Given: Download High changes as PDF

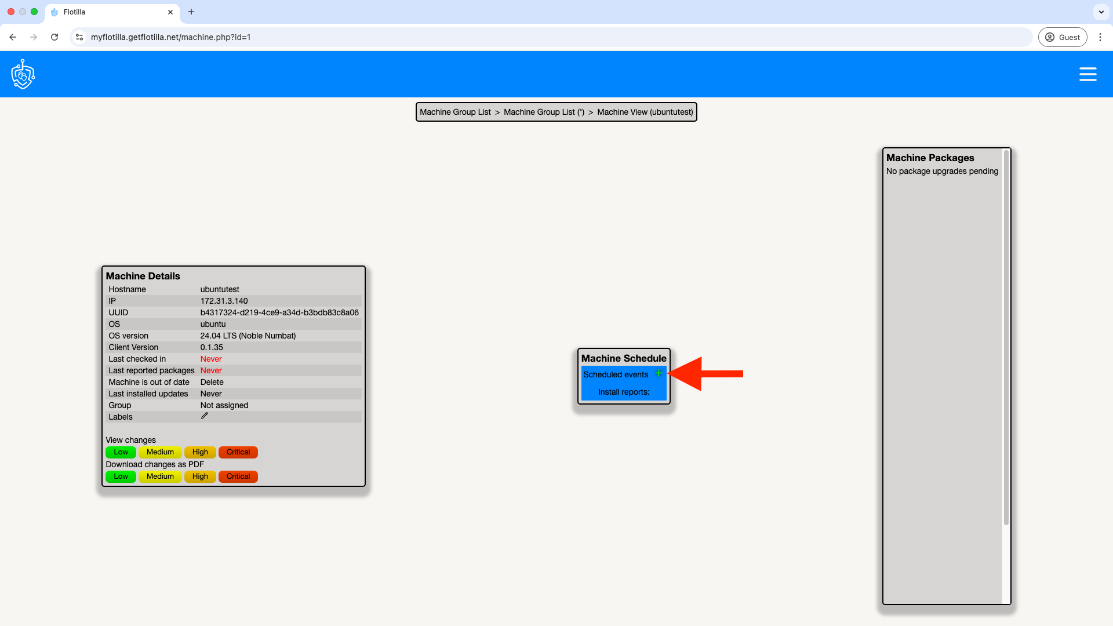Looking at the screenshot, I should pyautogui.click(x=200, y=476).
